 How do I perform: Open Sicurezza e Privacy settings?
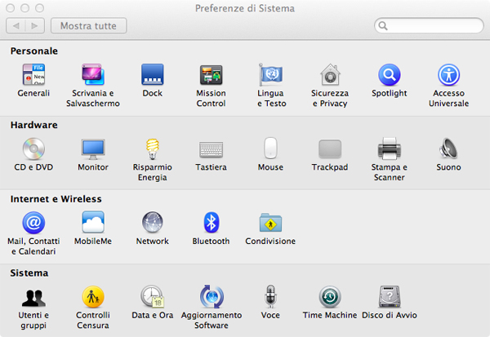click(x=330, y=76)
